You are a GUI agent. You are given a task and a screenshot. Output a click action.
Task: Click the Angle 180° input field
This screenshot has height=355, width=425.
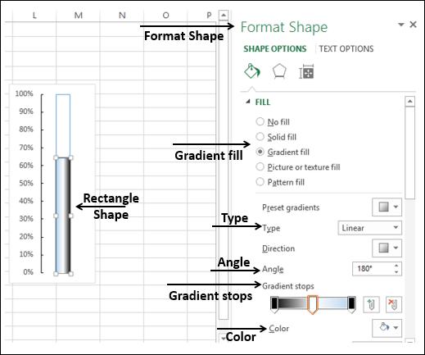(373, 269)
